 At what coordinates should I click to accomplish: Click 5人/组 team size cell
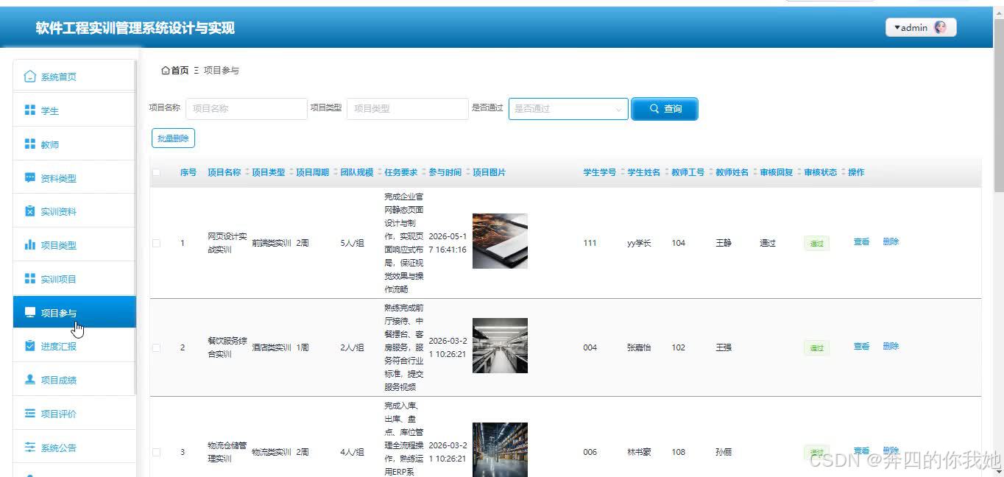pyautogui.click(x=352, y=243)
